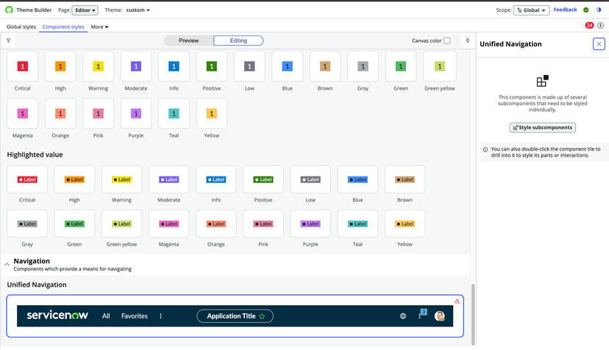The height and width of the screenshot is (350, 609).
Task: Enable the Canvas color checkbox
Action: click(x=447, y=41)
